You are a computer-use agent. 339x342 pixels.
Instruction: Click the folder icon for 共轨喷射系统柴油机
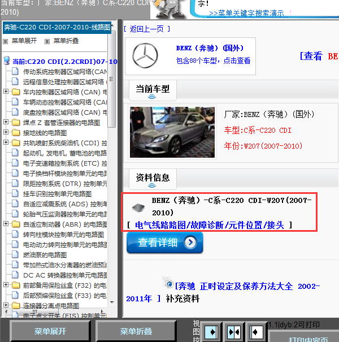pyautogui.click(x=16, y=143)
